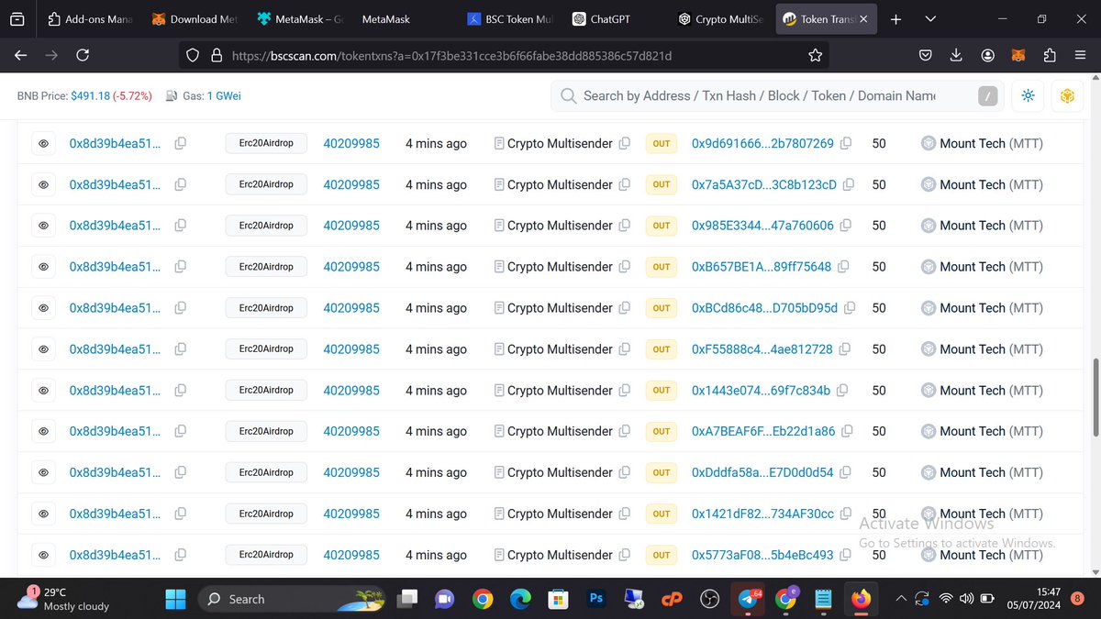Reload the current page
The height and width of the screenshot is (619, 1101).
click(x=83, y=56)
